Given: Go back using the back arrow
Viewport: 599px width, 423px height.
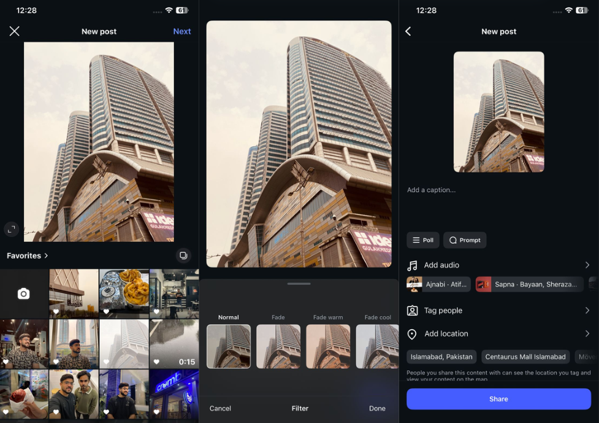Looking at the screenshot, I should pos(408,31).
